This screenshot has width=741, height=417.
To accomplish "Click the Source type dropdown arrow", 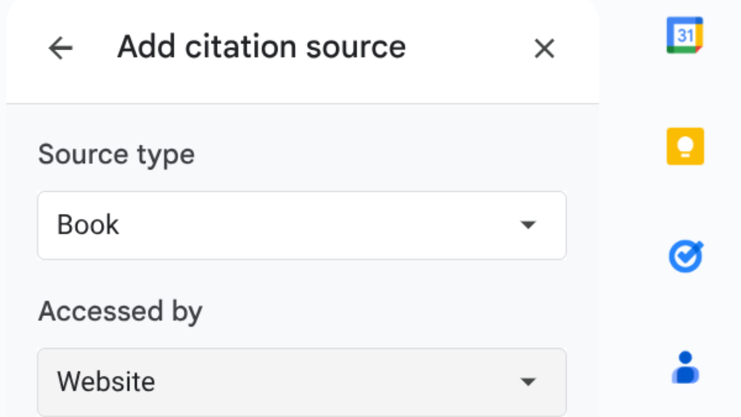I will tap(530, 225).
